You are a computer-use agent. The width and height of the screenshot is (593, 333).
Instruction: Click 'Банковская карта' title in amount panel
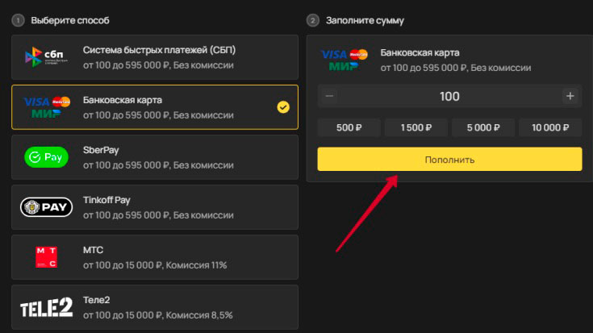(x=420, y=52)
